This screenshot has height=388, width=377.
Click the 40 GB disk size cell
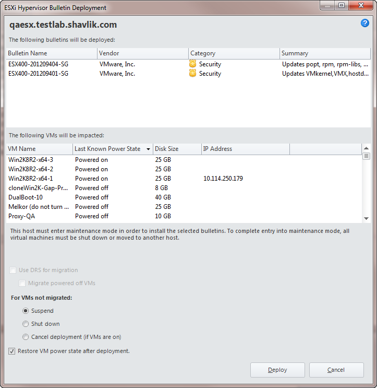coord(163,197)
